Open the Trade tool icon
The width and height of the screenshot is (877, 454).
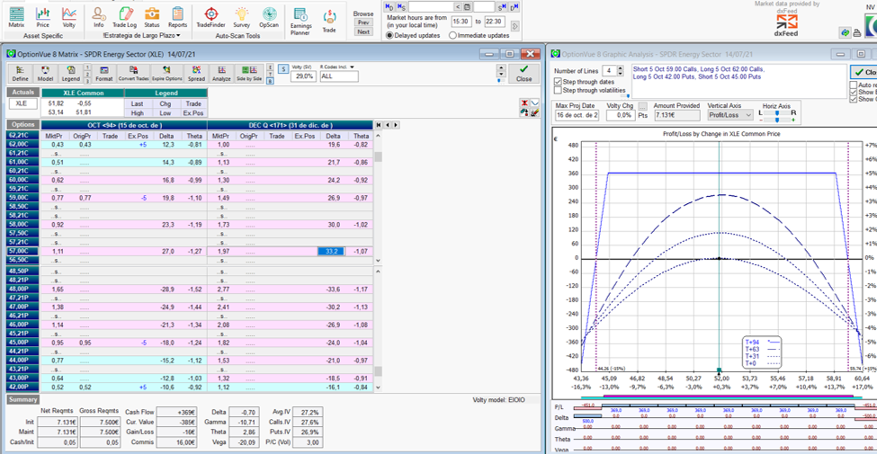329,20
